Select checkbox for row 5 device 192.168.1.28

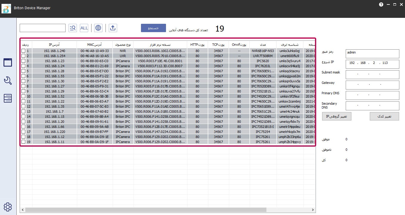pos(24,71)
